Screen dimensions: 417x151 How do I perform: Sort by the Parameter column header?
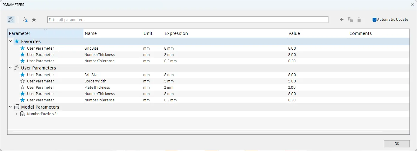point(45,33)
